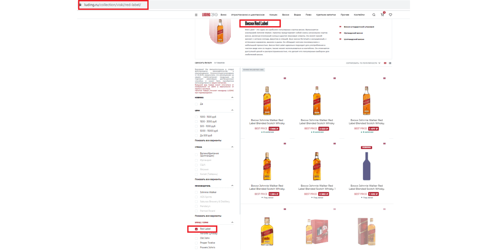Open bottle thumbnail priced 1 284 ₽
The image size is (487, 251).
pos(267,166)
